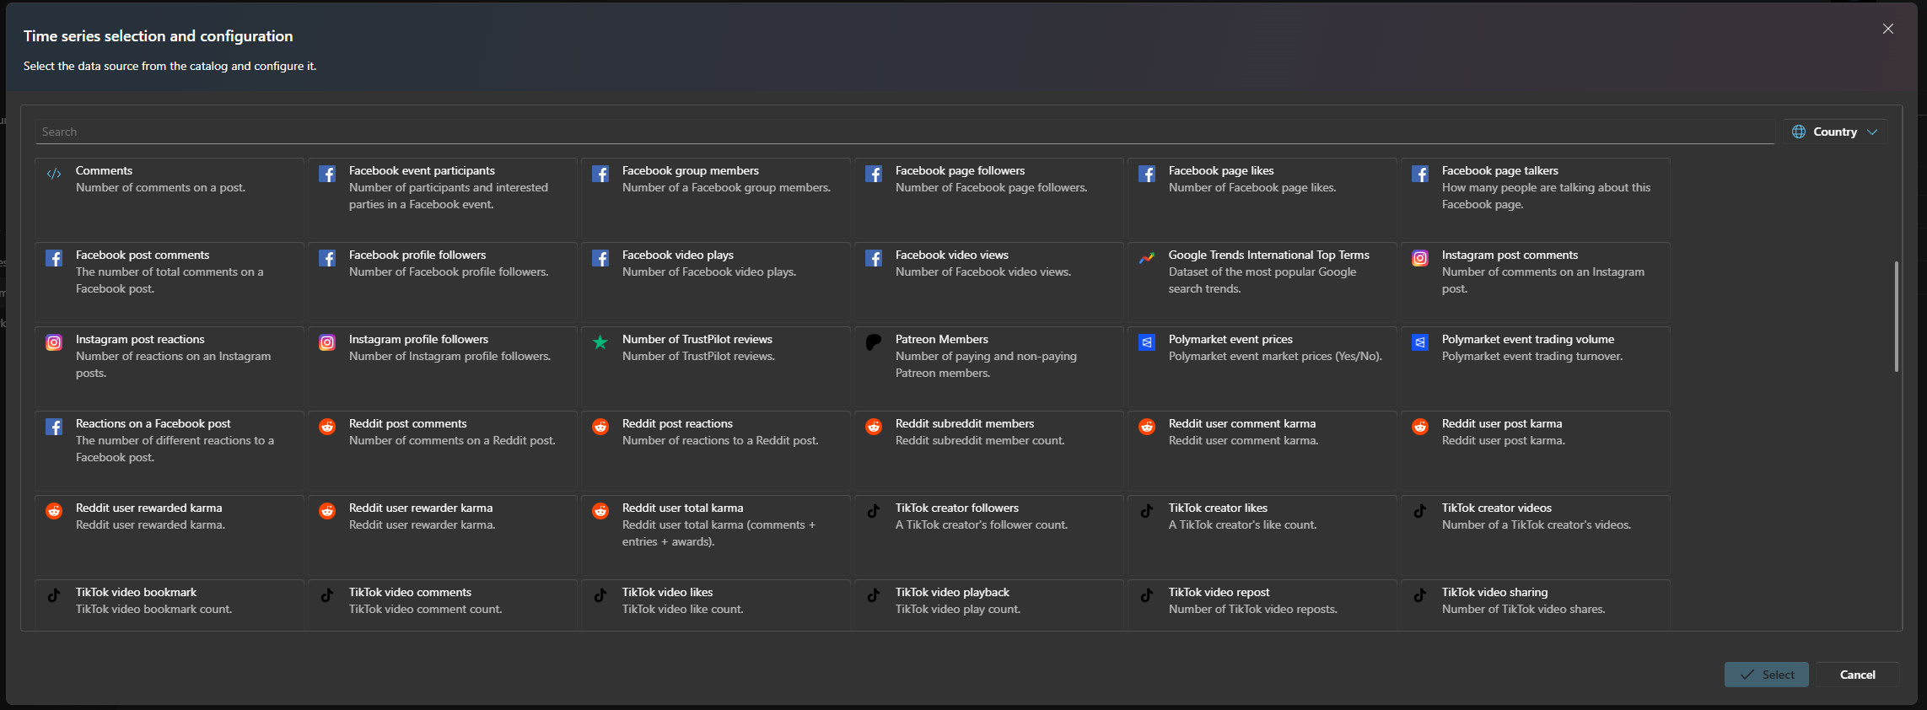Click the Reddit subreddit members icon
1927x710 pixels.
point(873,427)
